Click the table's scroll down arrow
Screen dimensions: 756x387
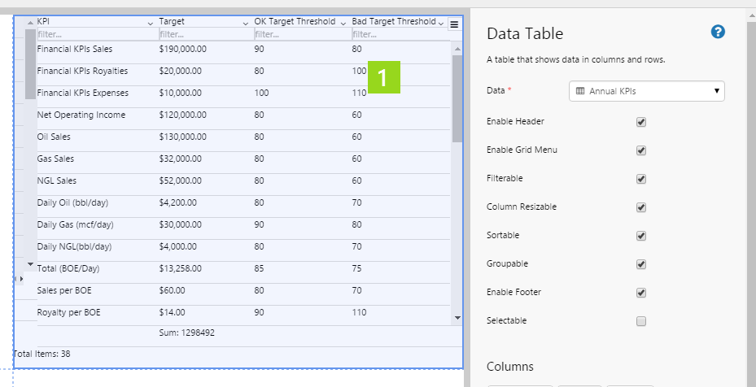click(457, 318)
